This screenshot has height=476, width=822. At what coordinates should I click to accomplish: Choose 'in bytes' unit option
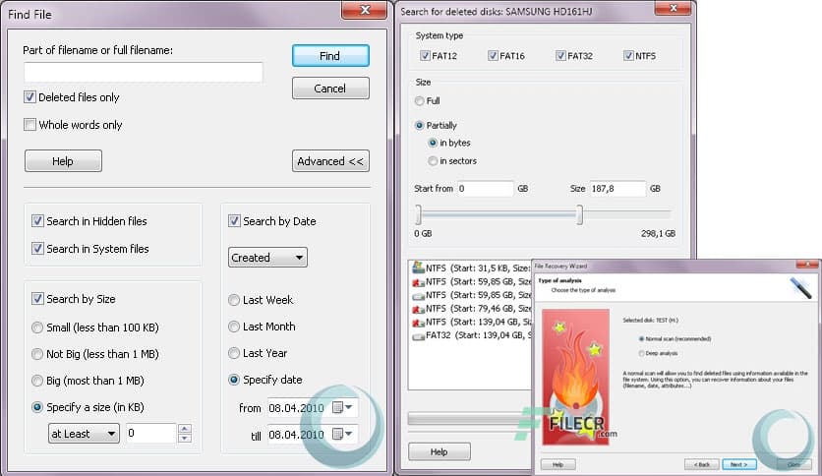click(433, 143)
